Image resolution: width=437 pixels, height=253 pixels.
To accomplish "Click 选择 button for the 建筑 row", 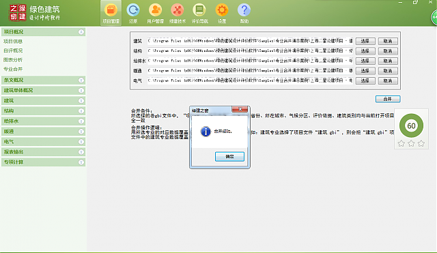I will (x=365, y=41).
